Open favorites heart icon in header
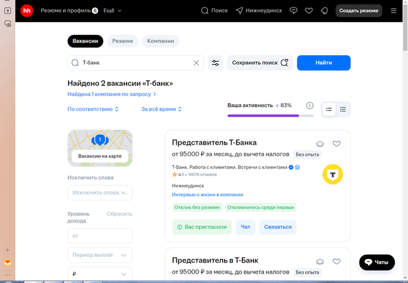 coord(309,10)
